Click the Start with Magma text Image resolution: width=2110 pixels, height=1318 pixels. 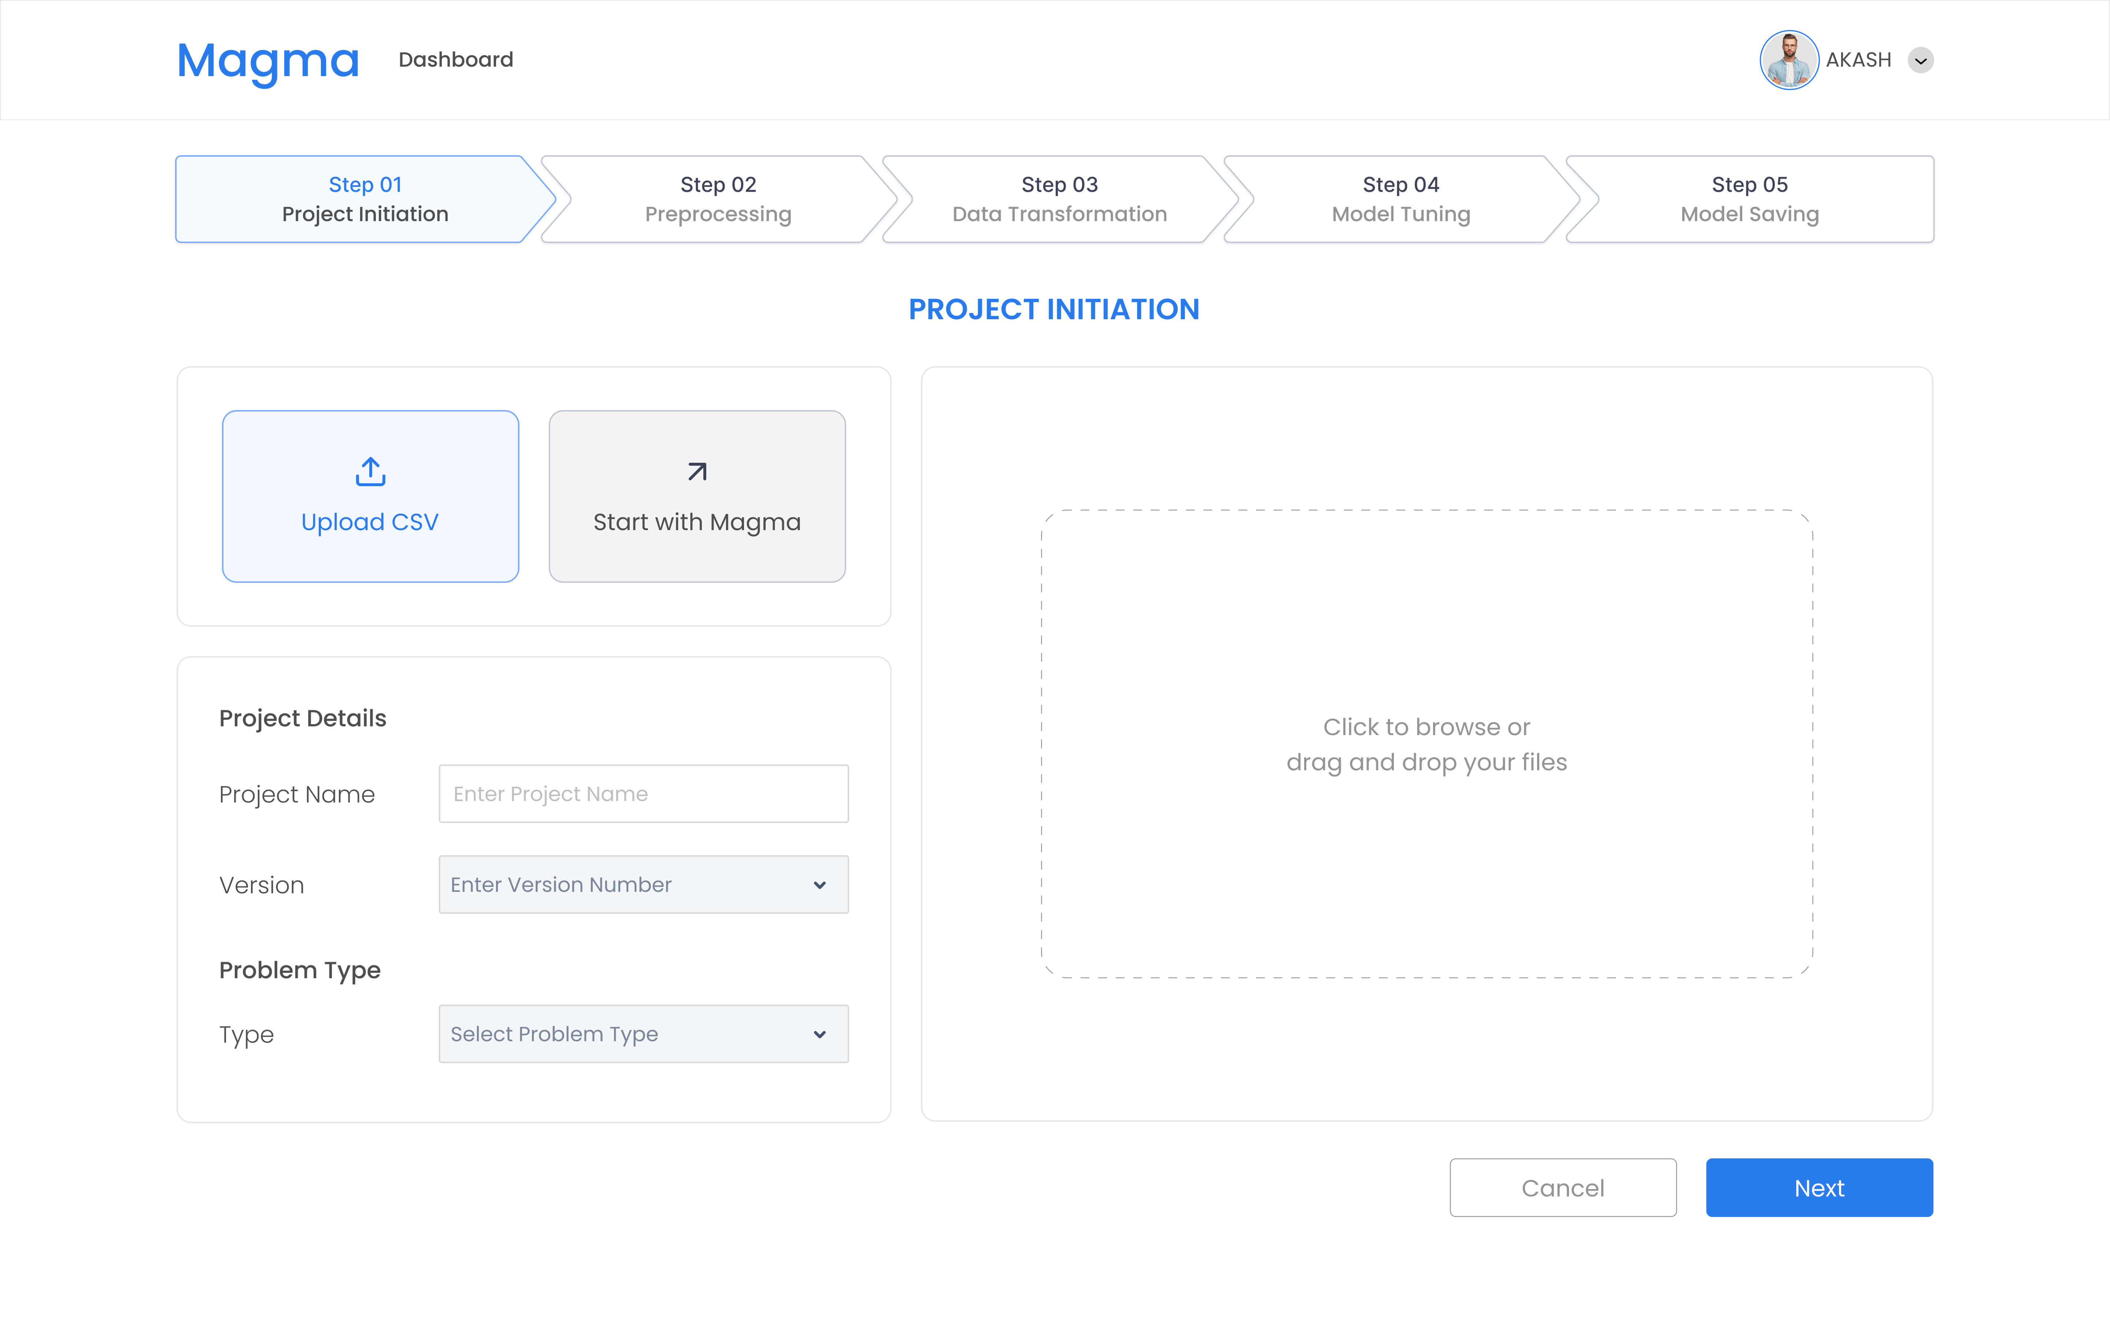tap(697, 522)
